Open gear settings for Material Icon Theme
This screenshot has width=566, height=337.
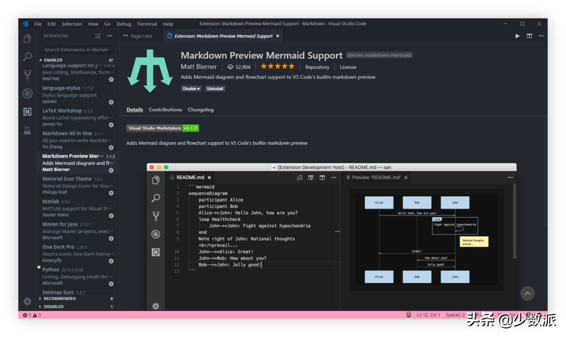(111, 193)
